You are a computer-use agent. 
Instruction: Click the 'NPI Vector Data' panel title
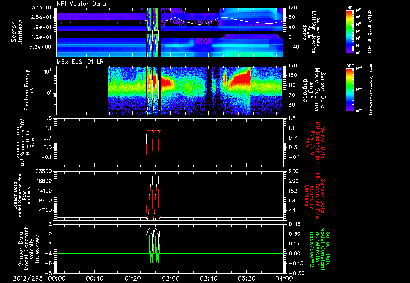(81, 4)
